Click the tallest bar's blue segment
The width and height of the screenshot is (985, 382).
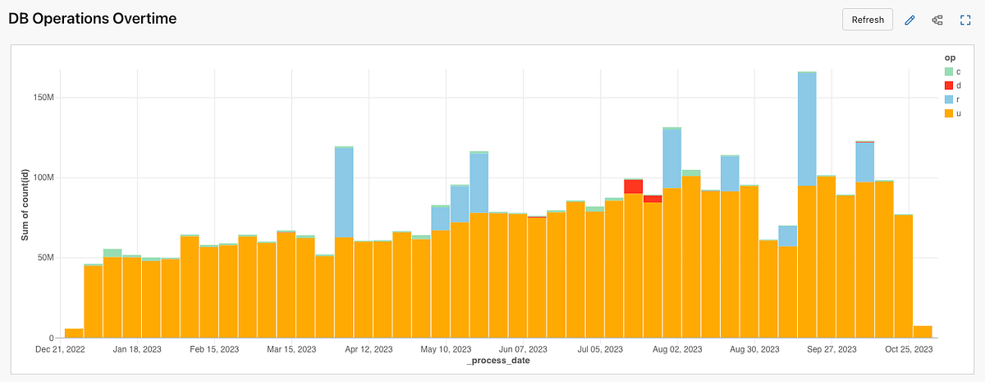click(x=807, y=129)
